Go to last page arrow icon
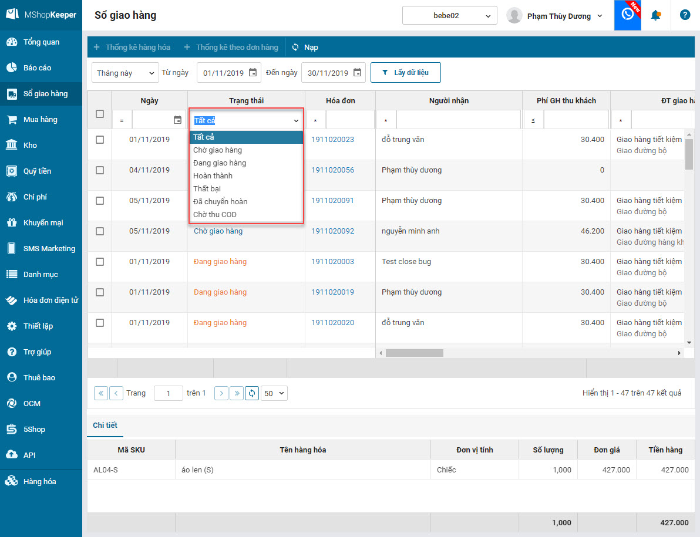This screenshot has width=700, height=537. (x=237, y=393)
